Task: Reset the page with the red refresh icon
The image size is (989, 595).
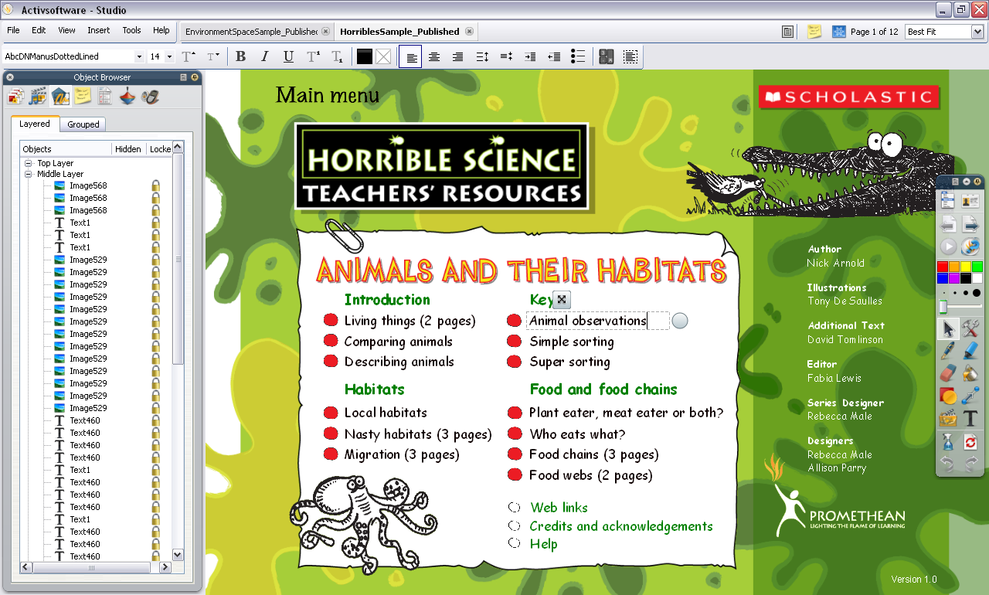Action: point(971,442)
